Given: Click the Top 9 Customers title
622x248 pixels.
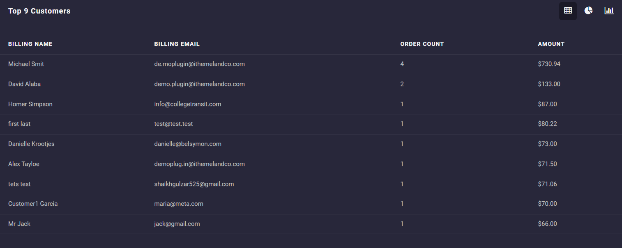Looking at the screenshot, I should point(39,11).
